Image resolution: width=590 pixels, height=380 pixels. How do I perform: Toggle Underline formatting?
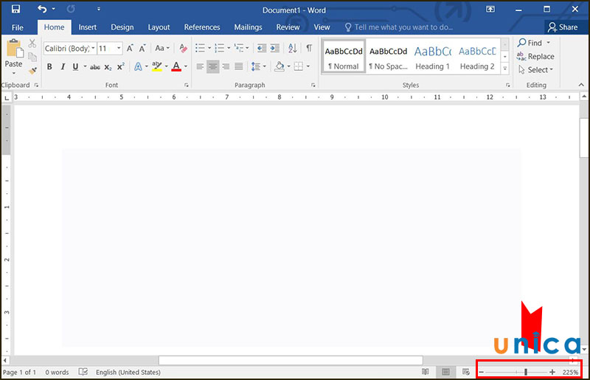(75, 66)
